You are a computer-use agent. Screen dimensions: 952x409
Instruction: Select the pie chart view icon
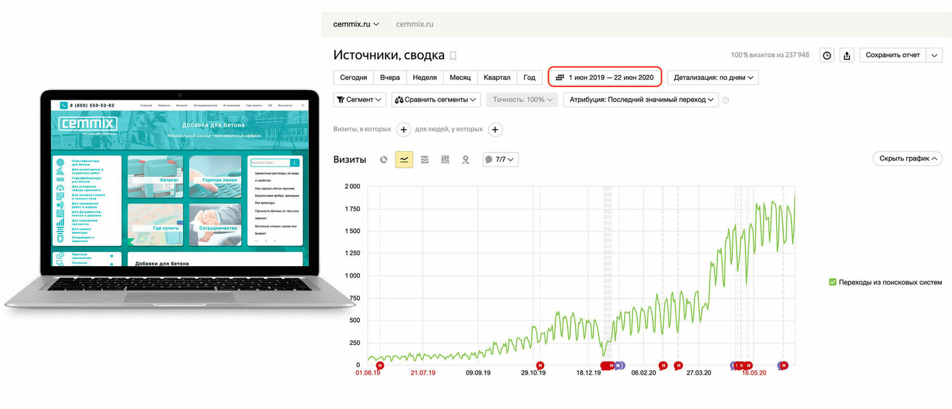383,159
